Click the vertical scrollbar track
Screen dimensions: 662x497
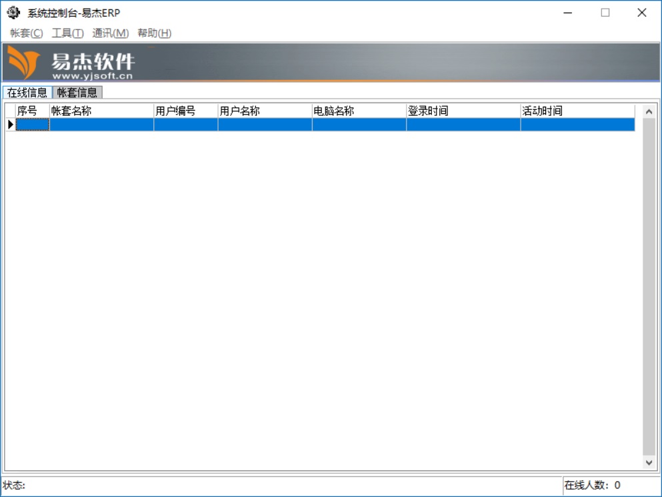pos(649,286)
